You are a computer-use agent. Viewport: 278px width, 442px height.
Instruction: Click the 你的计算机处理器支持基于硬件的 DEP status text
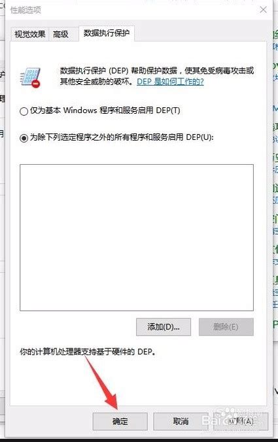[x=88, y=352]
